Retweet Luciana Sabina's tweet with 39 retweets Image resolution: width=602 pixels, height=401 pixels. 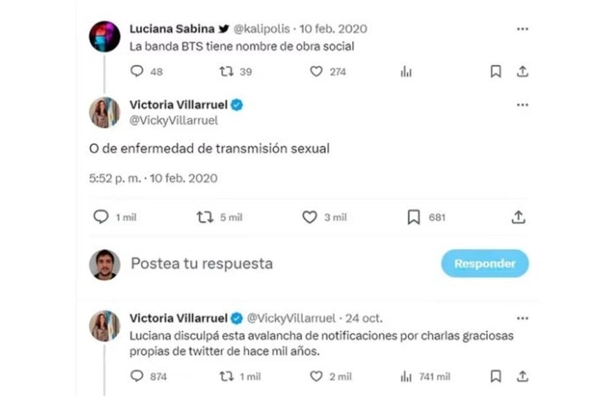pyautogui.click(x=227, y=71)
